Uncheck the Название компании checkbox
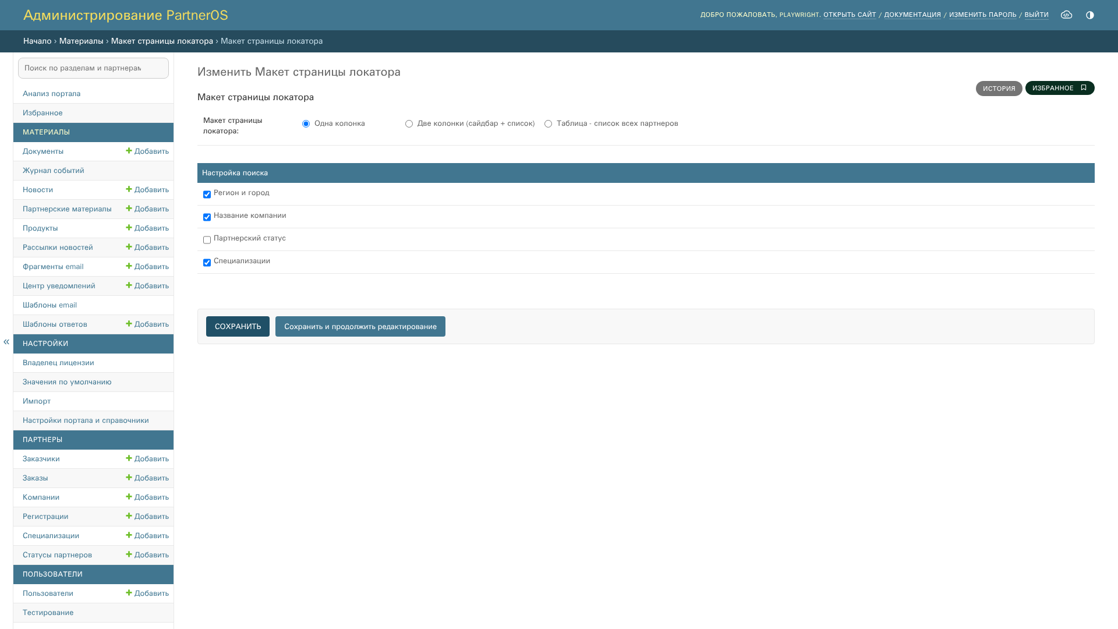This screenshot has width=1118, height=629. click(207, 217)
